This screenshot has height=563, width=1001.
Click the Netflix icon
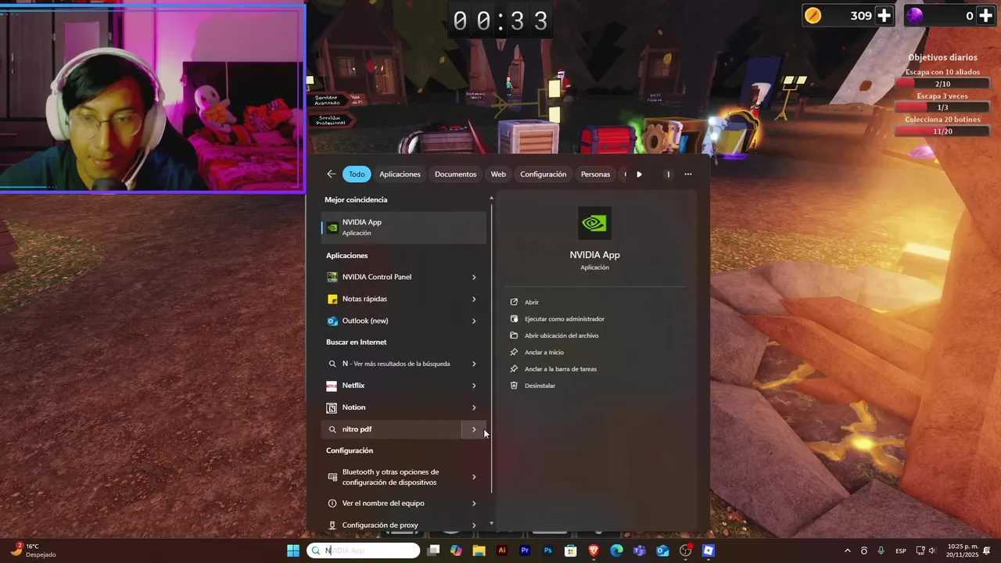pos(332,385)
